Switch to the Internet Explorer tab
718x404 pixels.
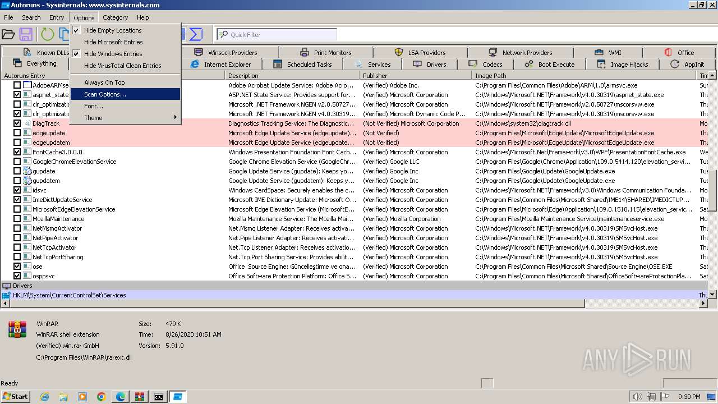pos(221,65)
